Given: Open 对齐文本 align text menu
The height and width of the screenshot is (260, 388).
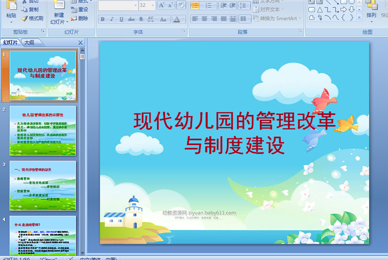Looking at the screenshot, I should point(268,10).
